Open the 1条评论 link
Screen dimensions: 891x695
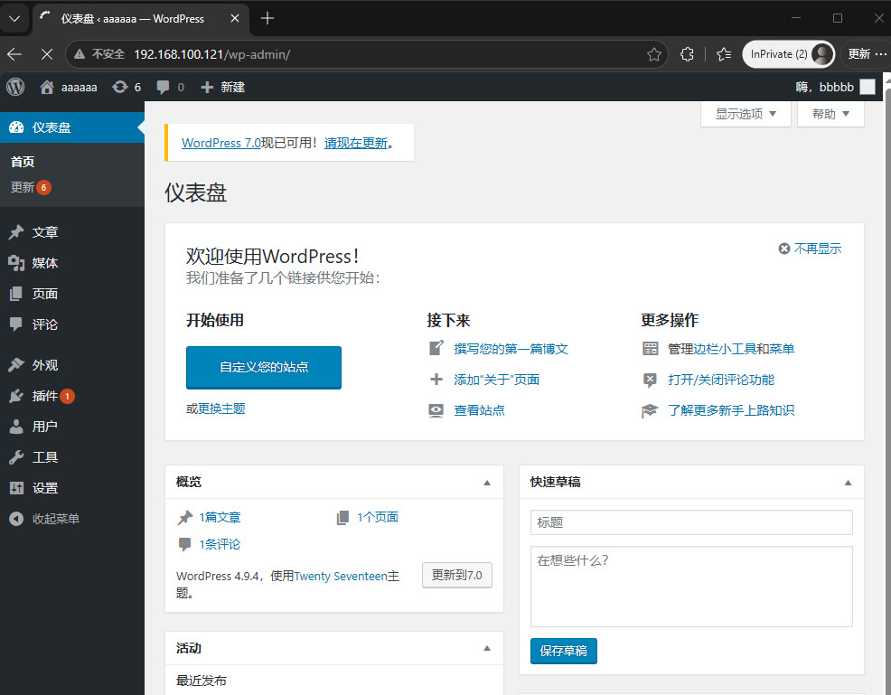coord(220,544)
